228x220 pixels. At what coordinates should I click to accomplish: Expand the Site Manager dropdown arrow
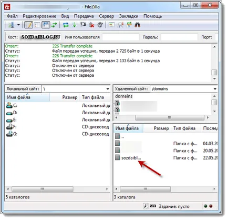18,25
